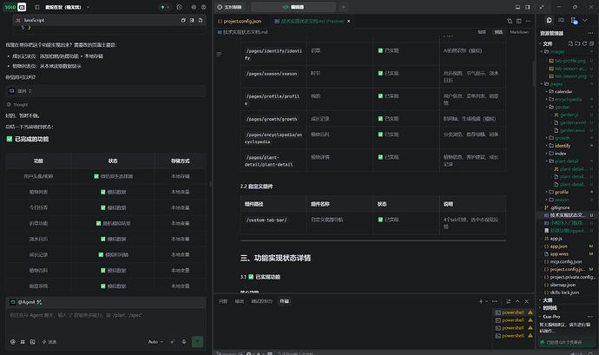Click the Agent chat input field
Viewport: 599px width, 355px height.
pos(106,321)
